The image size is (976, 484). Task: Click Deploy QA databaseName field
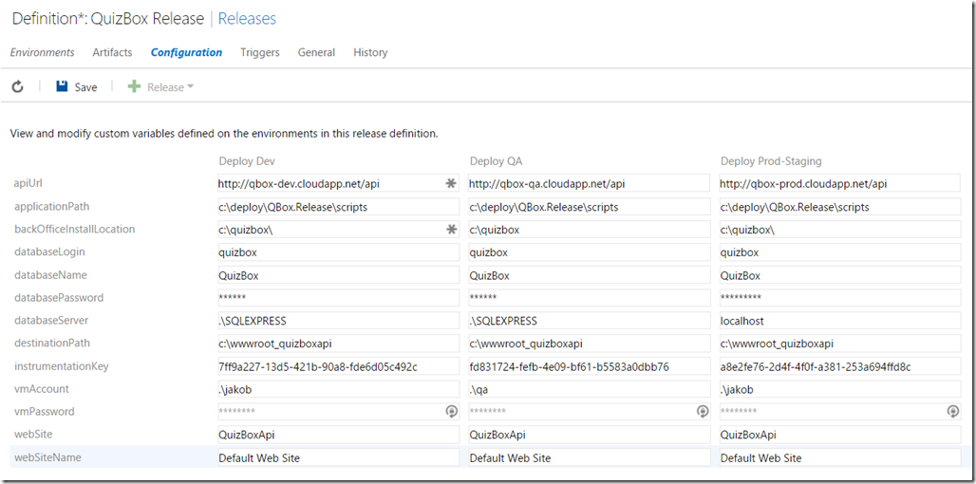[x=589, y=275]
